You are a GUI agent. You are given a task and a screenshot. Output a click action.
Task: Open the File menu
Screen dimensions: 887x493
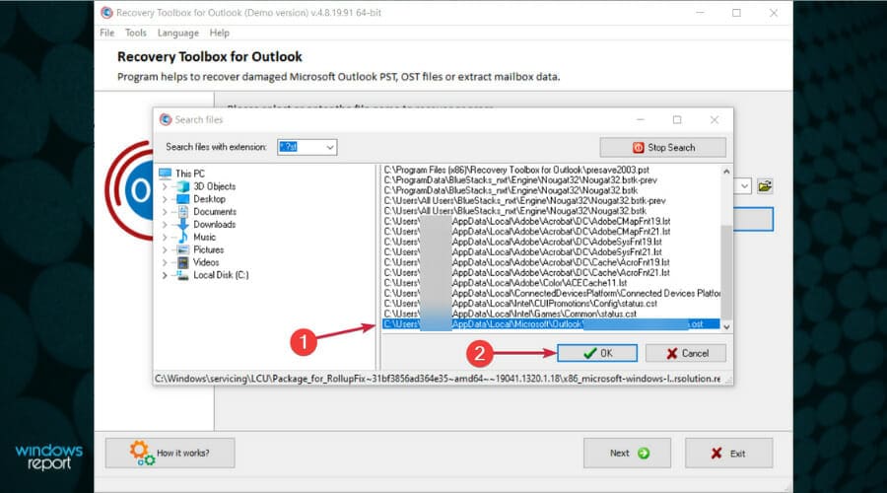click(106, 33)
